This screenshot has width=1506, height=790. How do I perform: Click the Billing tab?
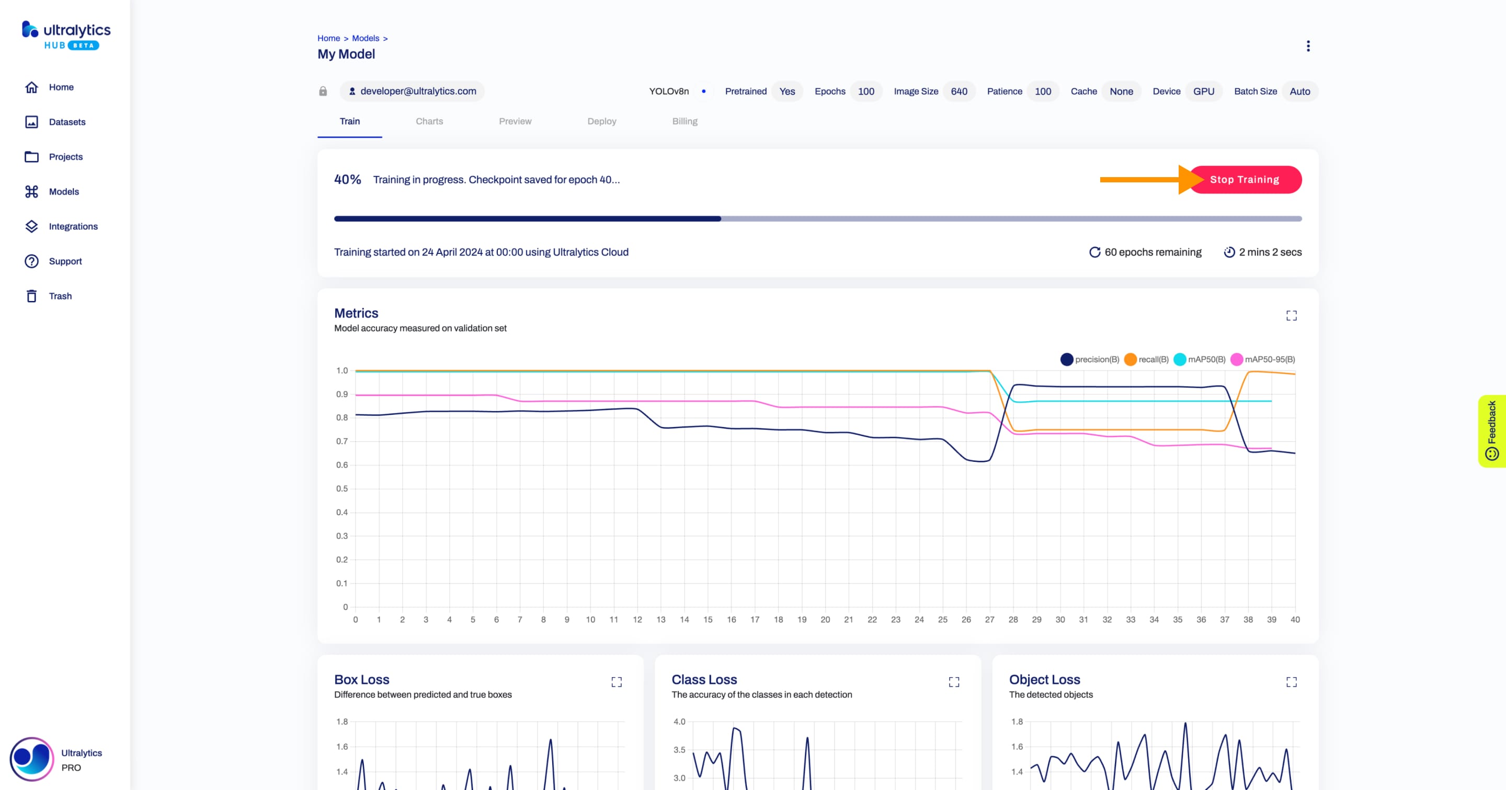[683, 121]
